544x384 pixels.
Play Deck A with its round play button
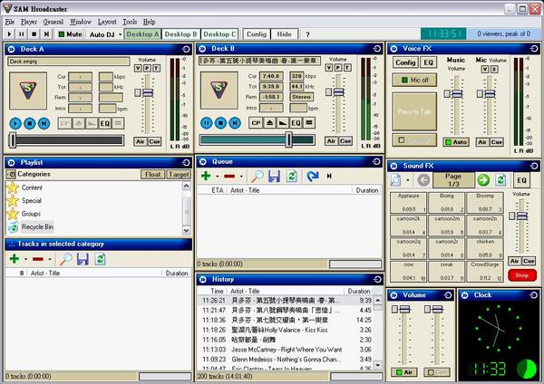[x=15, y=123]
